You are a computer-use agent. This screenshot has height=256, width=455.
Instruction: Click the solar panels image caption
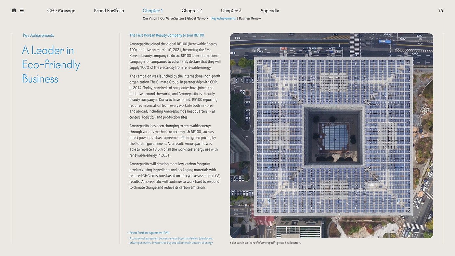pos(265,243)
